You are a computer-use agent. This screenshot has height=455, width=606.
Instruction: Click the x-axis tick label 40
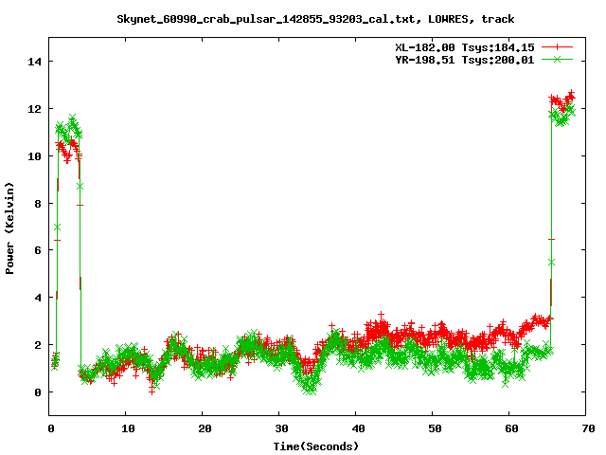(356, 428)
